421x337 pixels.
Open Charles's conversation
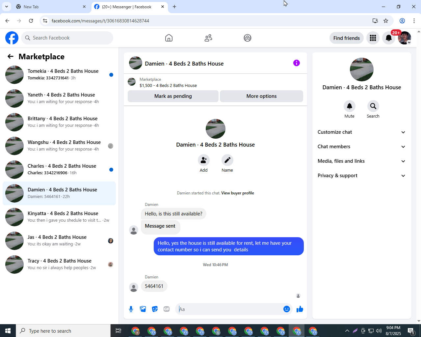tap(59, 170)
